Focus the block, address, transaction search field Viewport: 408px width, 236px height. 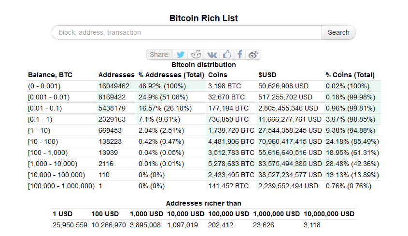(187, 32)
